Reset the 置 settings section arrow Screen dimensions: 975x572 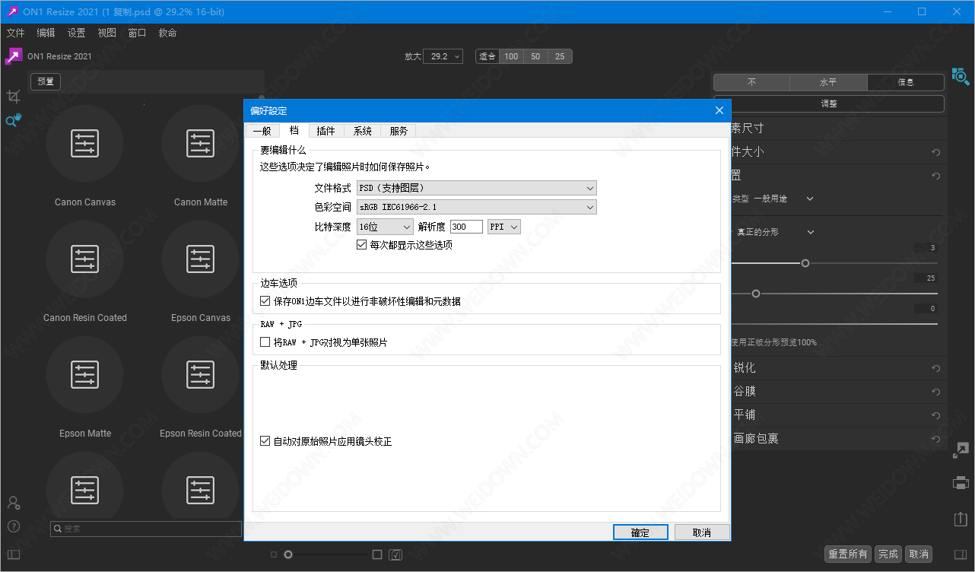936,176
